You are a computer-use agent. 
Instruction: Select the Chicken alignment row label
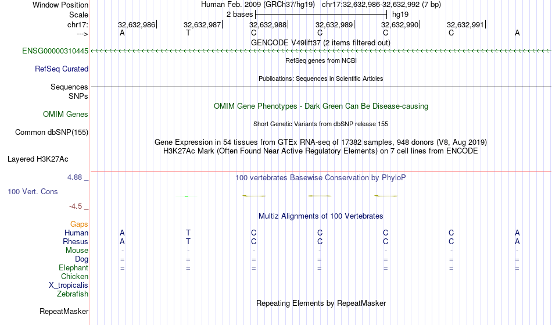pyautogui.click(x=74, y=277)
